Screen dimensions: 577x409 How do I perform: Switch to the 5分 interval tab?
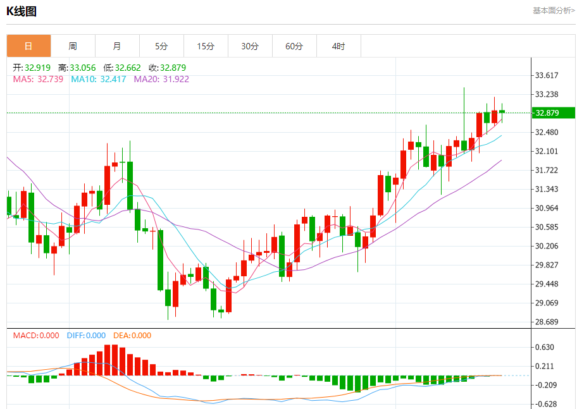click(x=161, y=46)
